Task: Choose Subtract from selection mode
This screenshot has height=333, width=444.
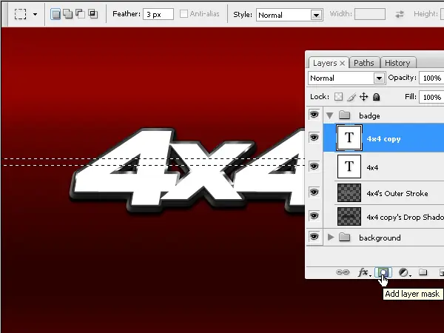Action: pyautogui.click(x=80, y=14)
